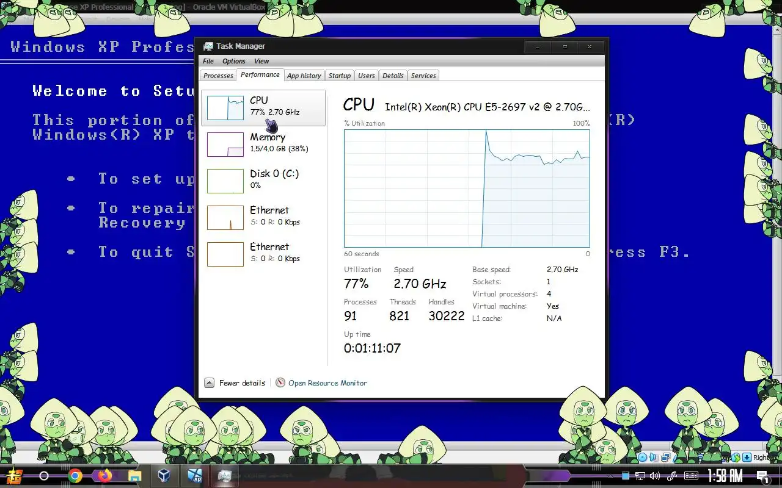Click the 1:58 AM clock

coord(725,476)
